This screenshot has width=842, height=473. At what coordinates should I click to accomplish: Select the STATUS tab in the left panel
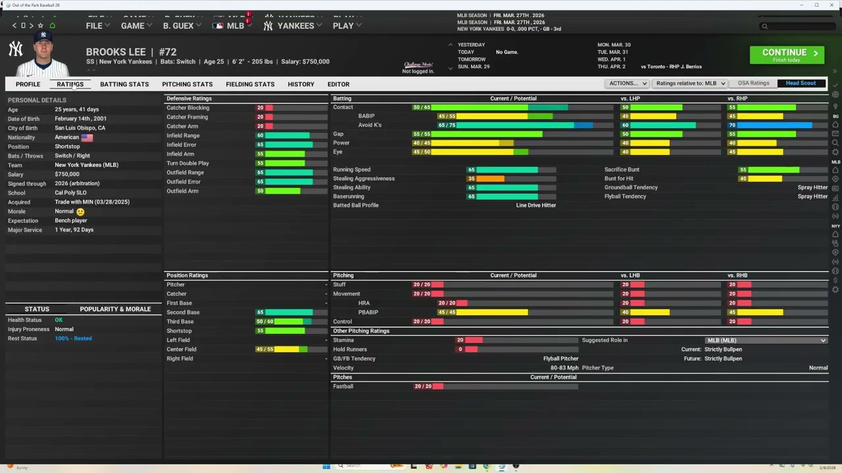click(37, 309)
